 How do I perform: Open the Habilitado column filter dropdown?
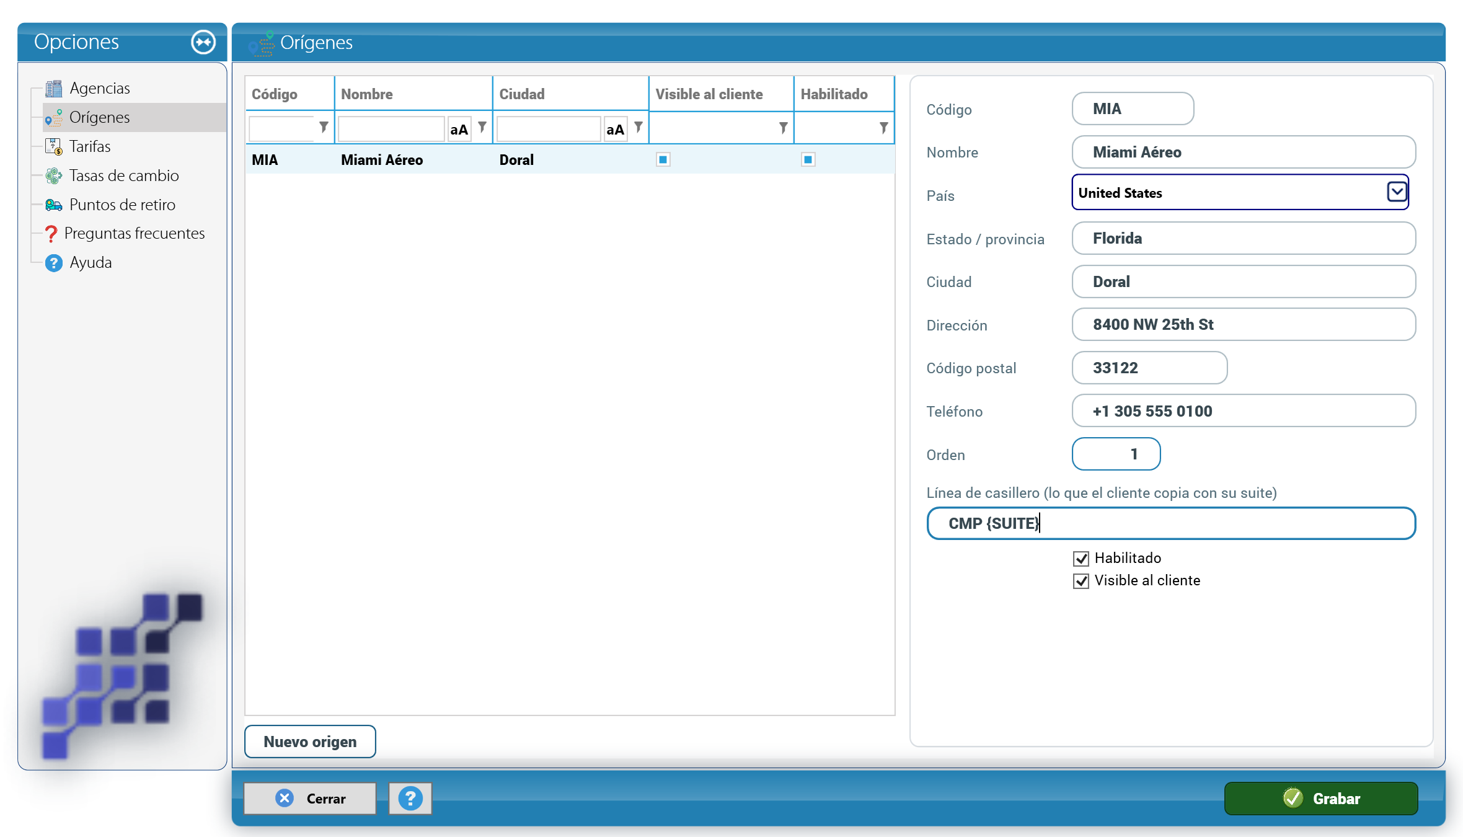(x=884, y=128)
